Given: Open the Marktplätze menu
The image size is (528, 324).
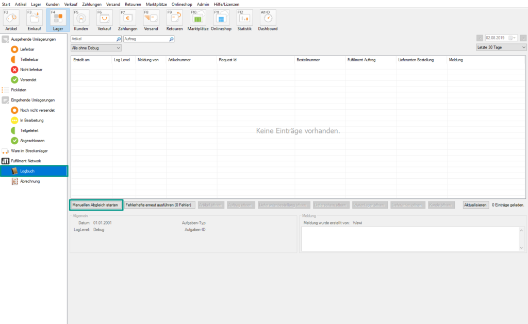Looking at the screenshot, I should coord(156,4).
